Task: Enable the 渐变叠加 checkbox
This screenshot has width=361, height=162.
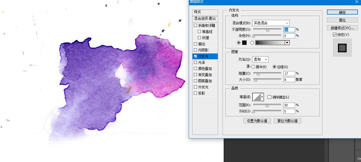Action: [x=196, y=75]
